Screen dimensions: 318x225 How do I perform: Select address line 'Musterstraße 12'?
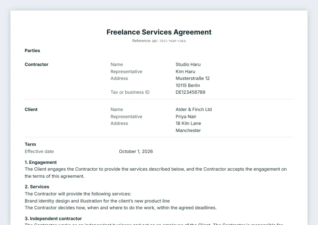pyautogui.click(x=192, y=78)
